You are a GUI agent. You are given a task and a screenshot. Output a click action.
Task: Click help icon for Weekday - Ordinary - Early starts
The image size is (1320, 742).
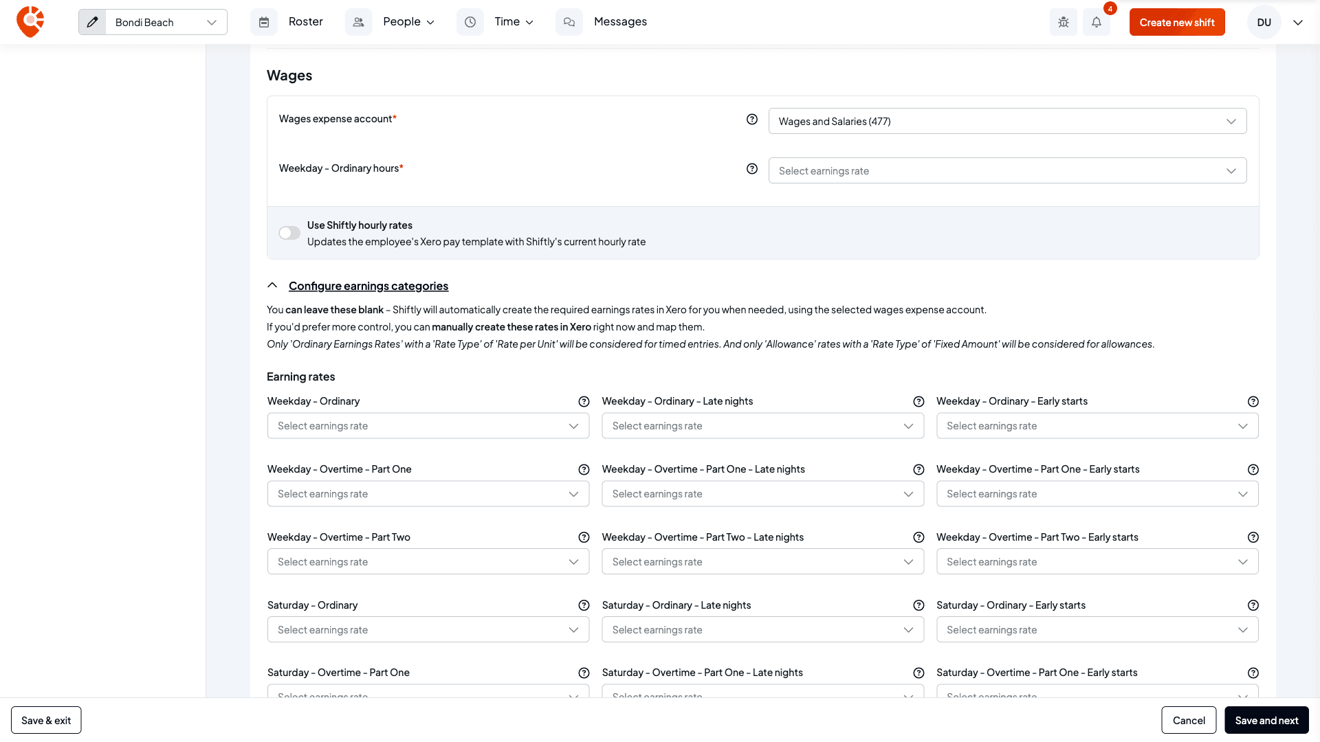coord(1253,402)
